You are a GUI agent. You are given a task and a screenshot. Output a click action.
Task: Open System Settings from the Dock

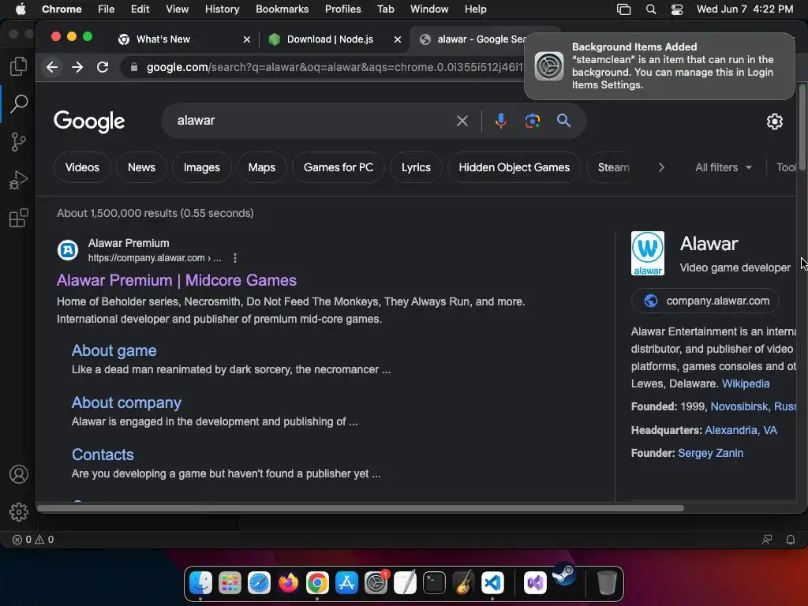(x=376, y=583)
